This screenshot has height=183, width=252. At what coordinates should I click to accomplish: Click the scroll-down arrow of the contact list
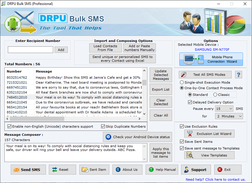pos(144,114)
